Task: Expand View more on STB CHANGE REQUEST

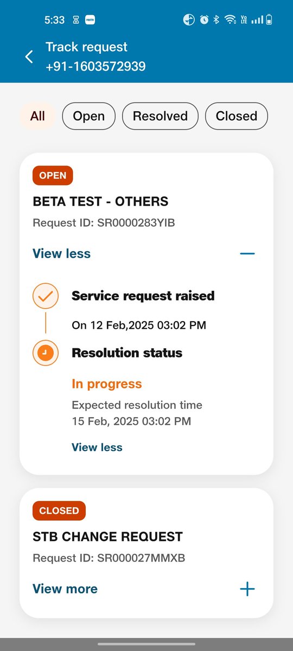Action: click(65, 589)
